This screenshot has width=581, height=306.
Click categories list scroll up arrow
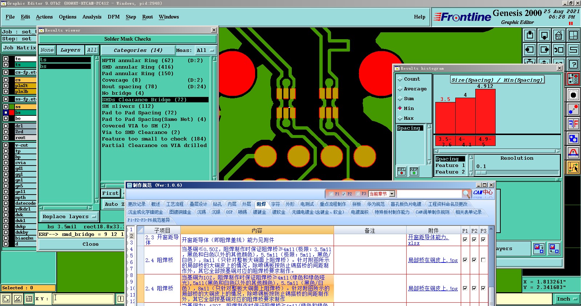214,59
